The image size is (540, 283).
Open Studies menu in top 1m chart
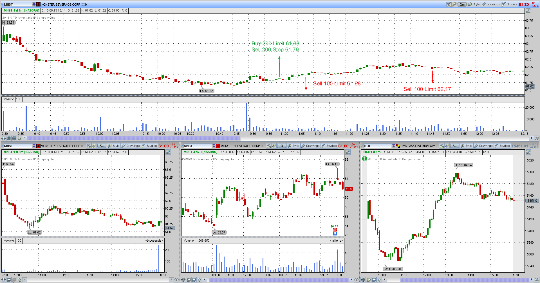click(510, 5)
